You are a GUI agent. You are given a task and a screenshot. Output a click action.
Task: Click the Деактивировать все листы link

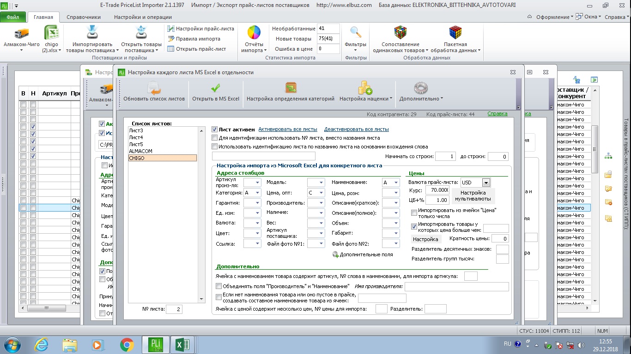click(x=356, y=129)
